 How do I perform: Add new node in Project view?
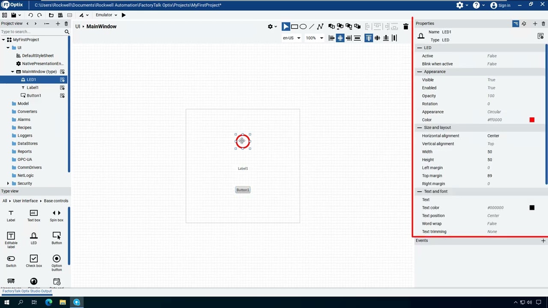click(58, 24)
